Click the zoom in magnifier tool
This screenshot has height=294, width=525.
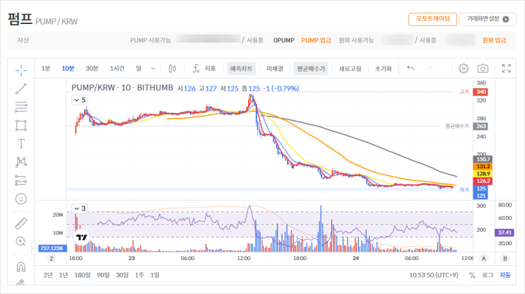tap(21, 242)
